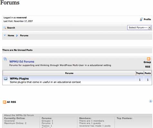The image size is (153, 128).
Task: Click the 'Top Posters:' label
Action: [124, 118]
